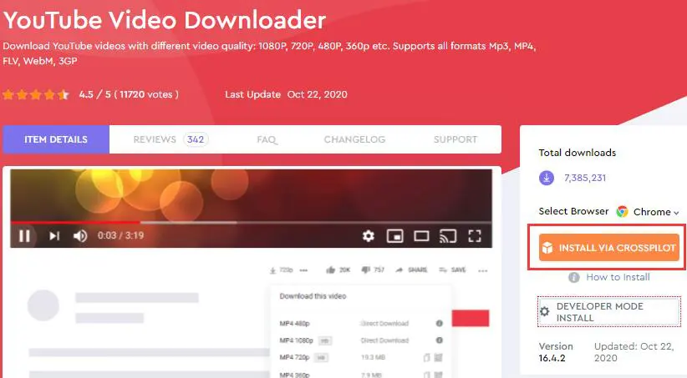
Task: Select MP4 1080p download option
Action: (296, 340)
